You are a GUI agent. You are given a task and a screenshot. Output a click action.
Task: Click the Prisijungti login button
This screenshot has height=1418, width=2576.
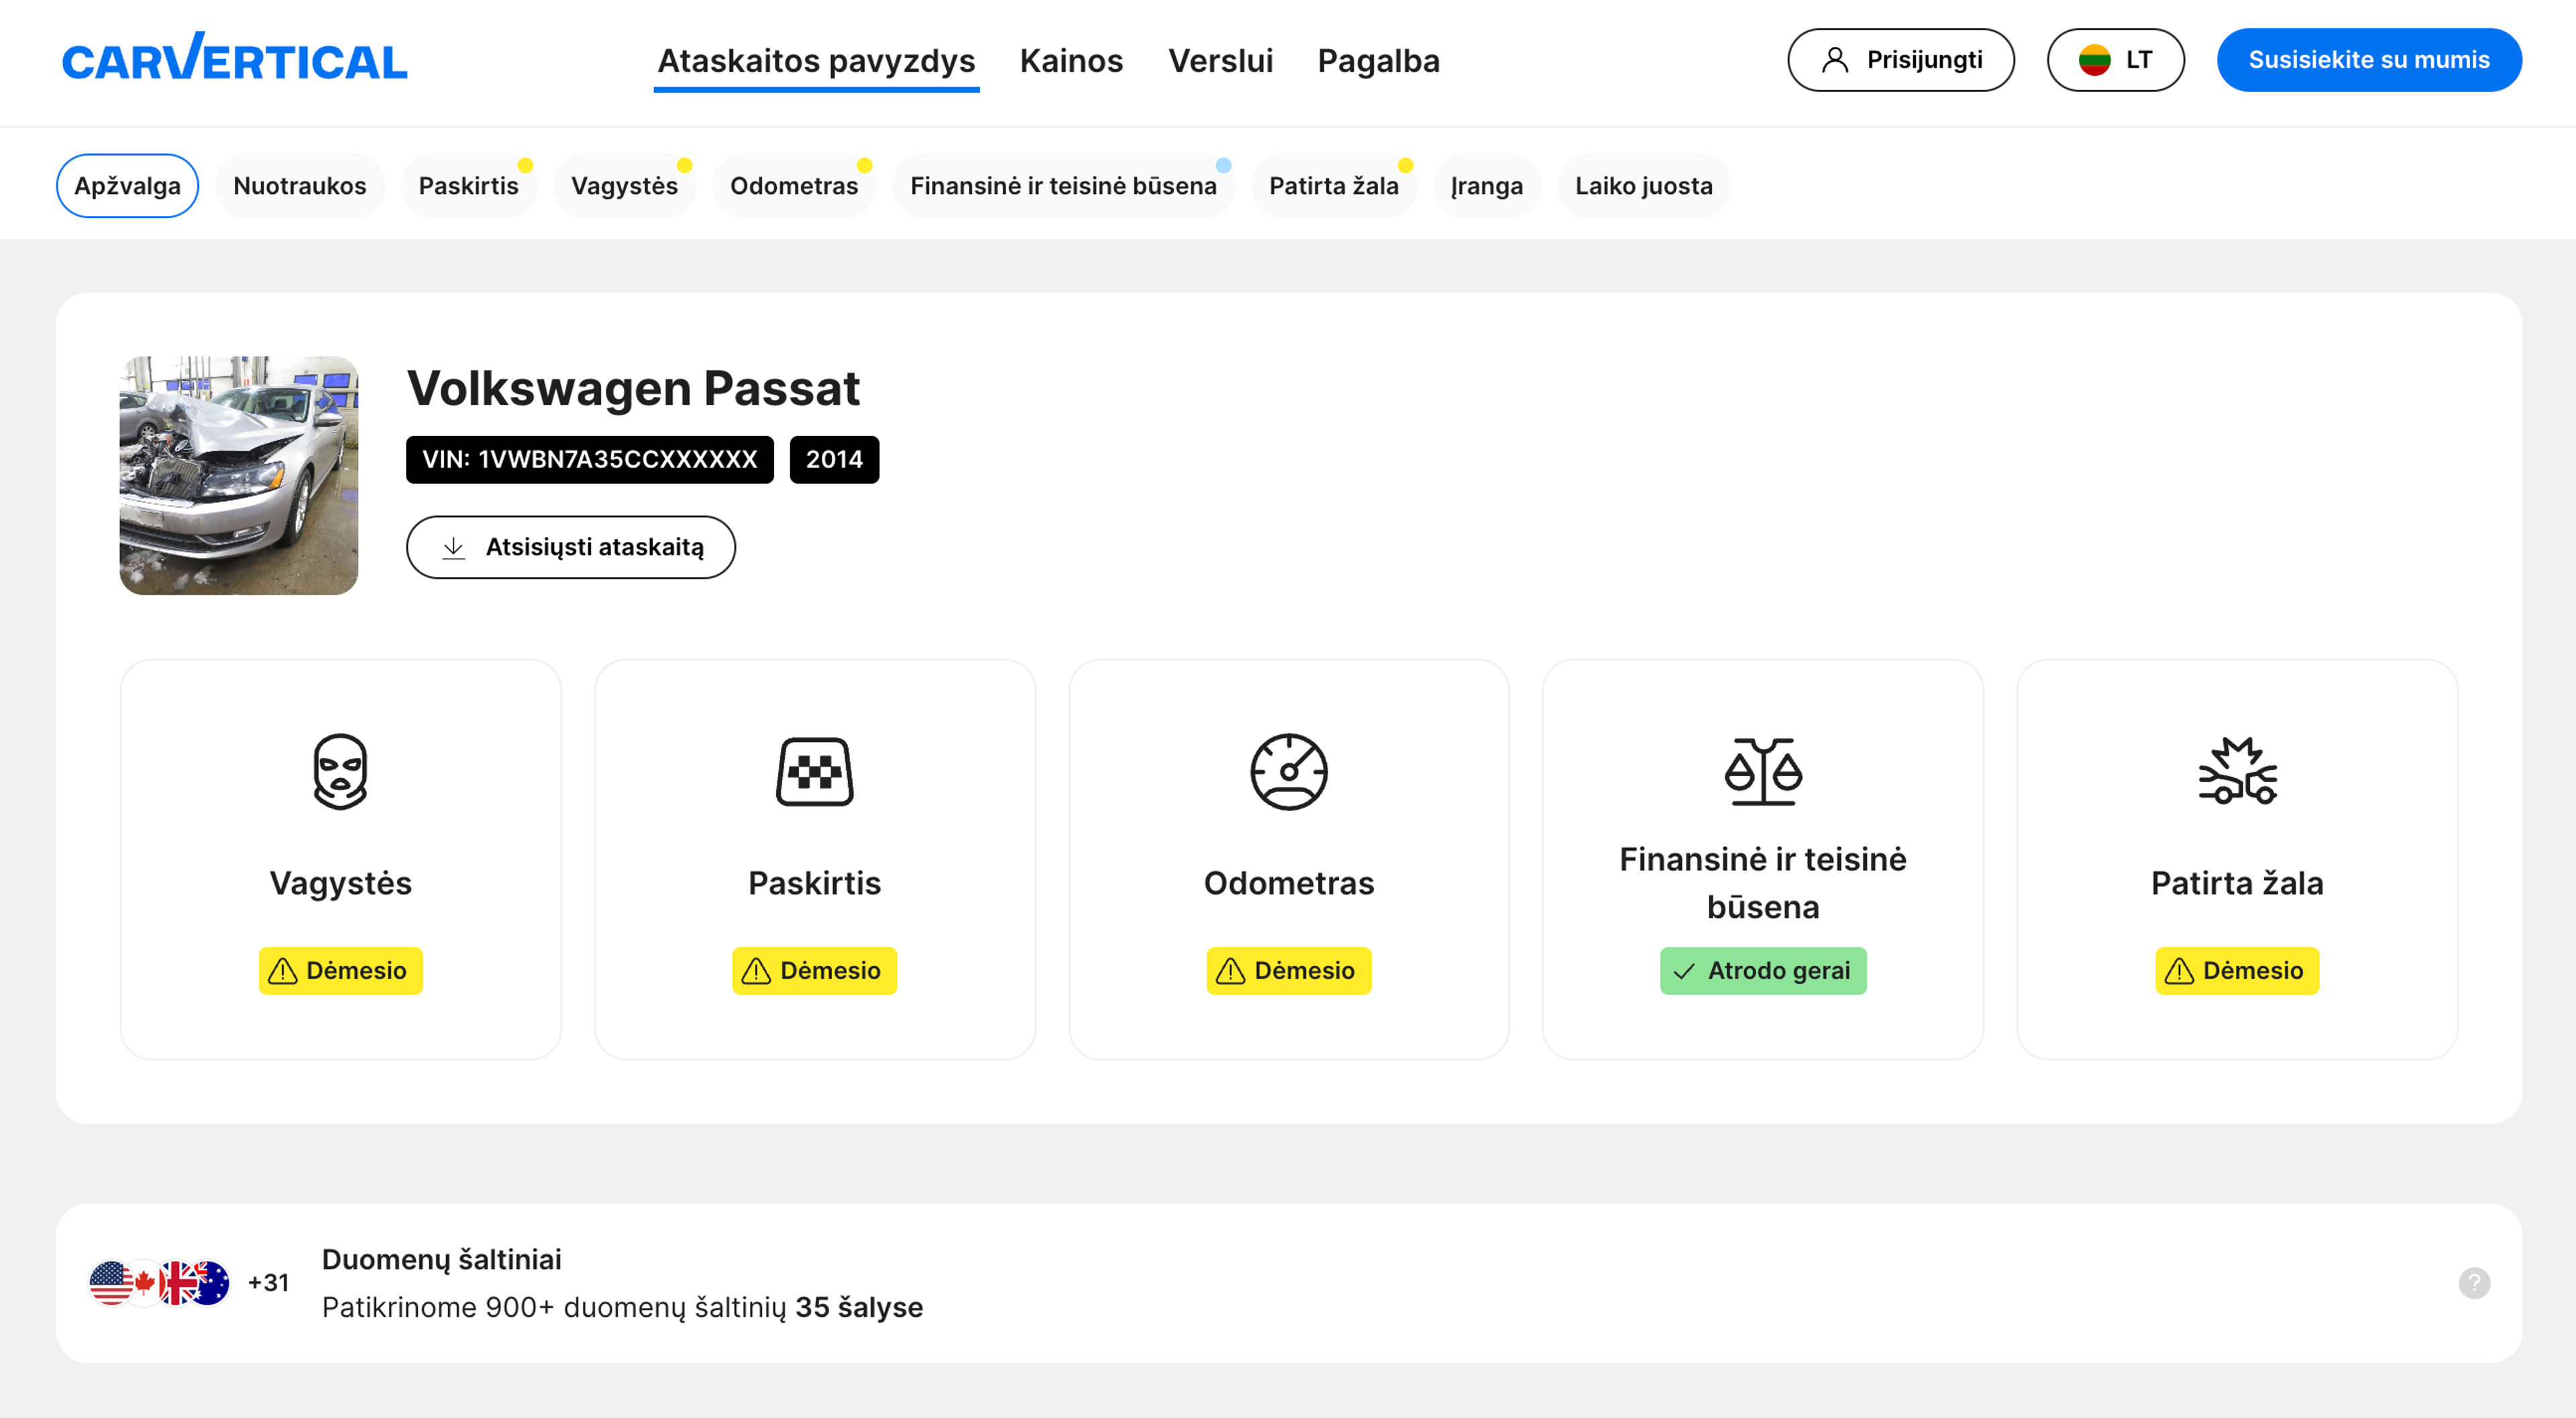(1900, 60)
